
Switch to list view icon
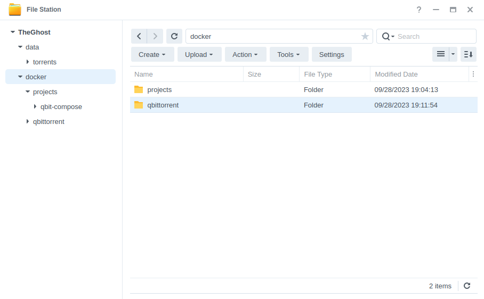(x=440, y=54)
